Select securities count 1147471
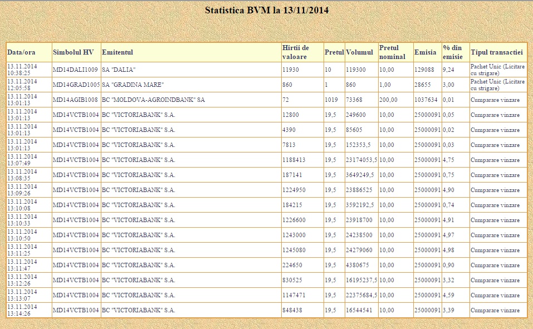533x329 pixels. point(294,295)
